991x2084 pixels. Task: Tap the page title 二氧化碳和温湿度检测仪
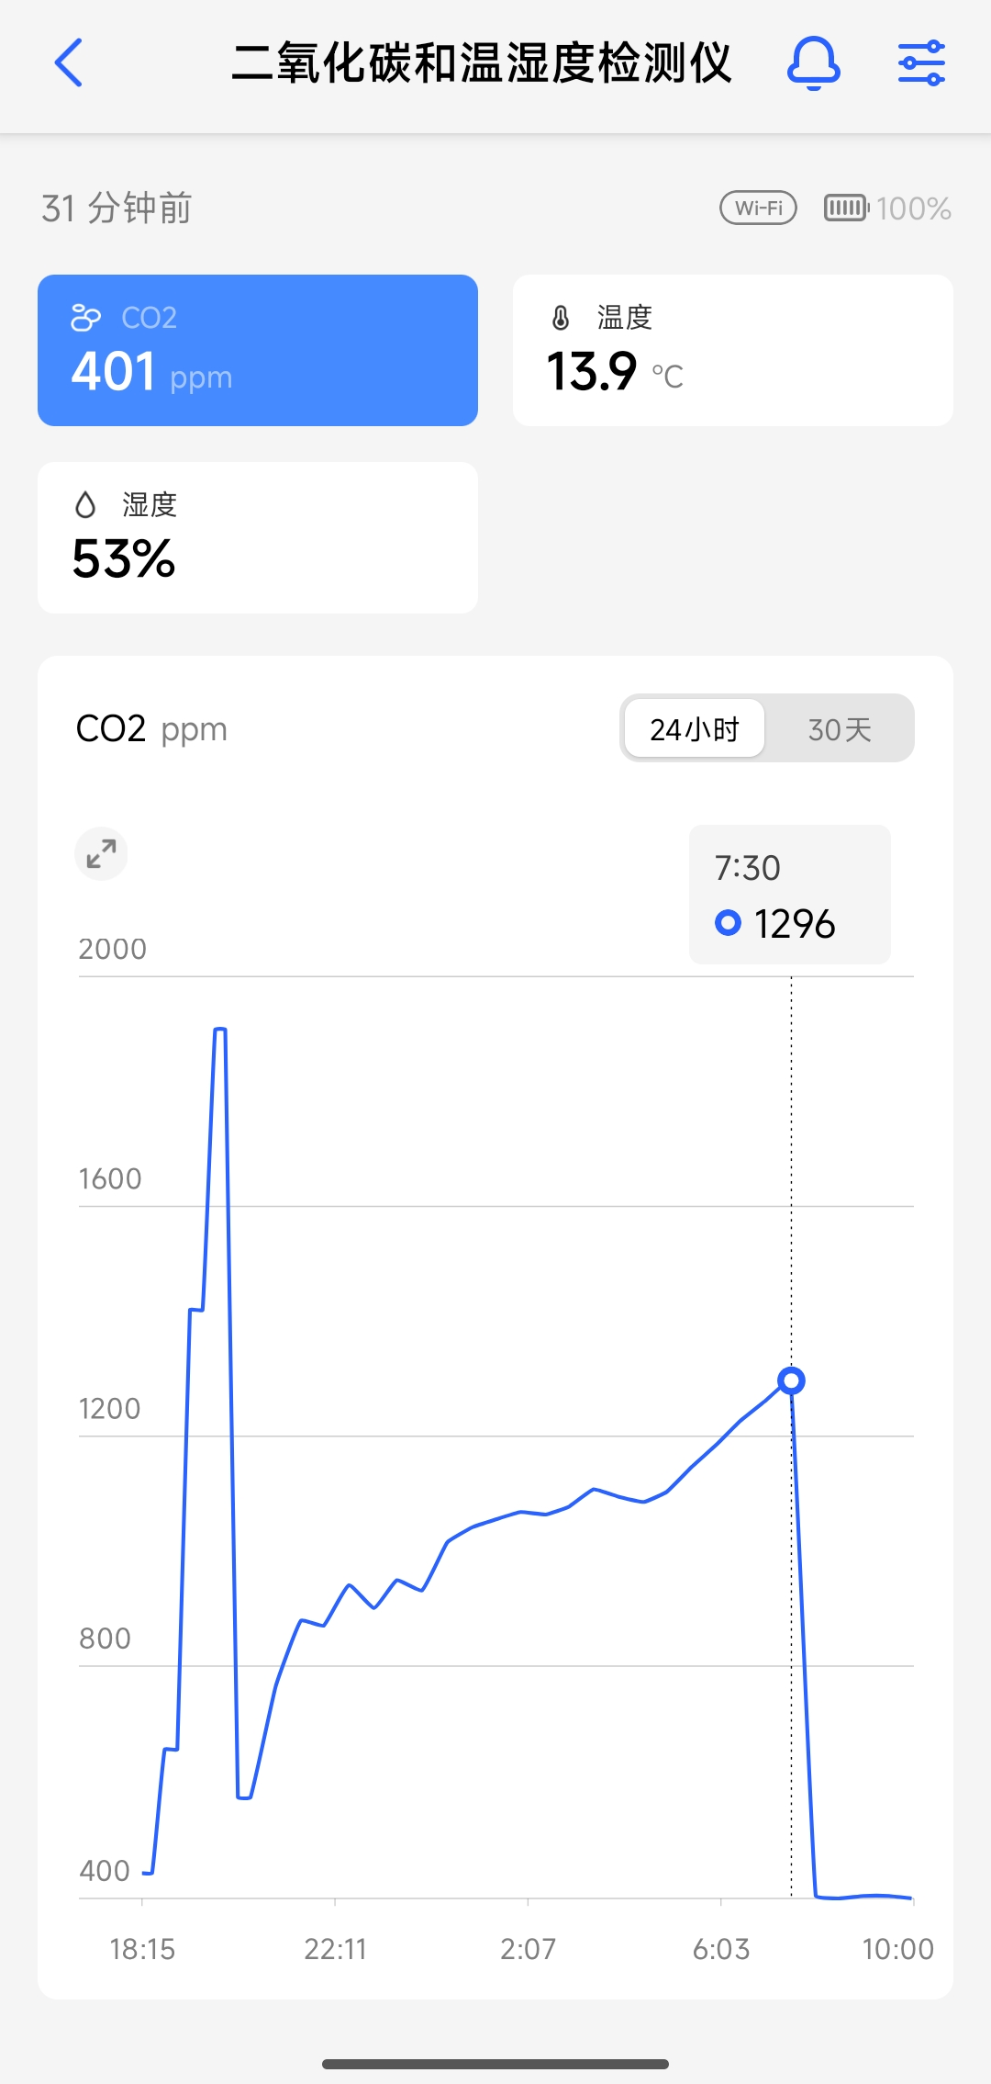(482, 62)
